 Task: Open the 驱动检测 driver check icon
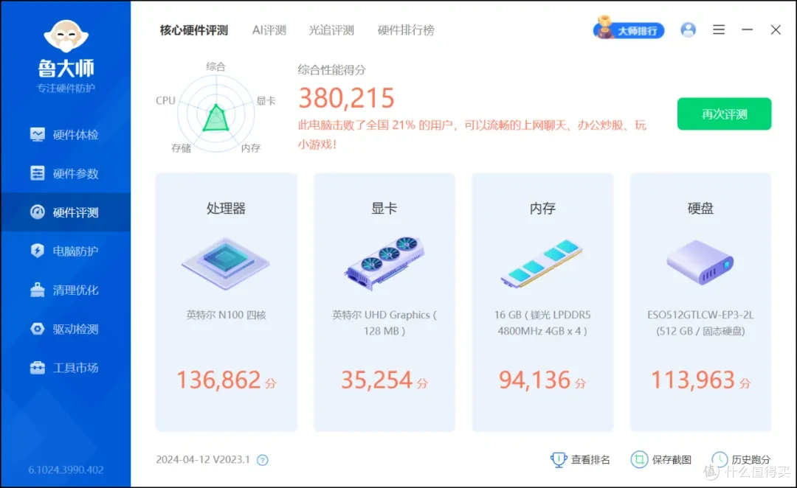pos(66,329)
